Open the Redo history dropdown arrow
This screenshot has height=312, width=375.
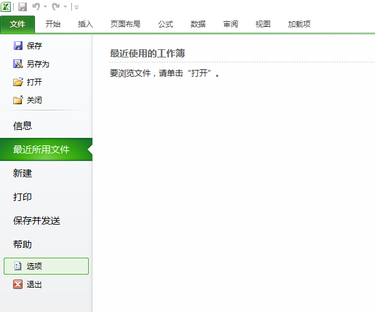point(64,7)
